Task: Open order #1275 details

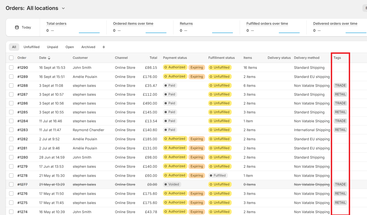Action: [x=23, y=203]
